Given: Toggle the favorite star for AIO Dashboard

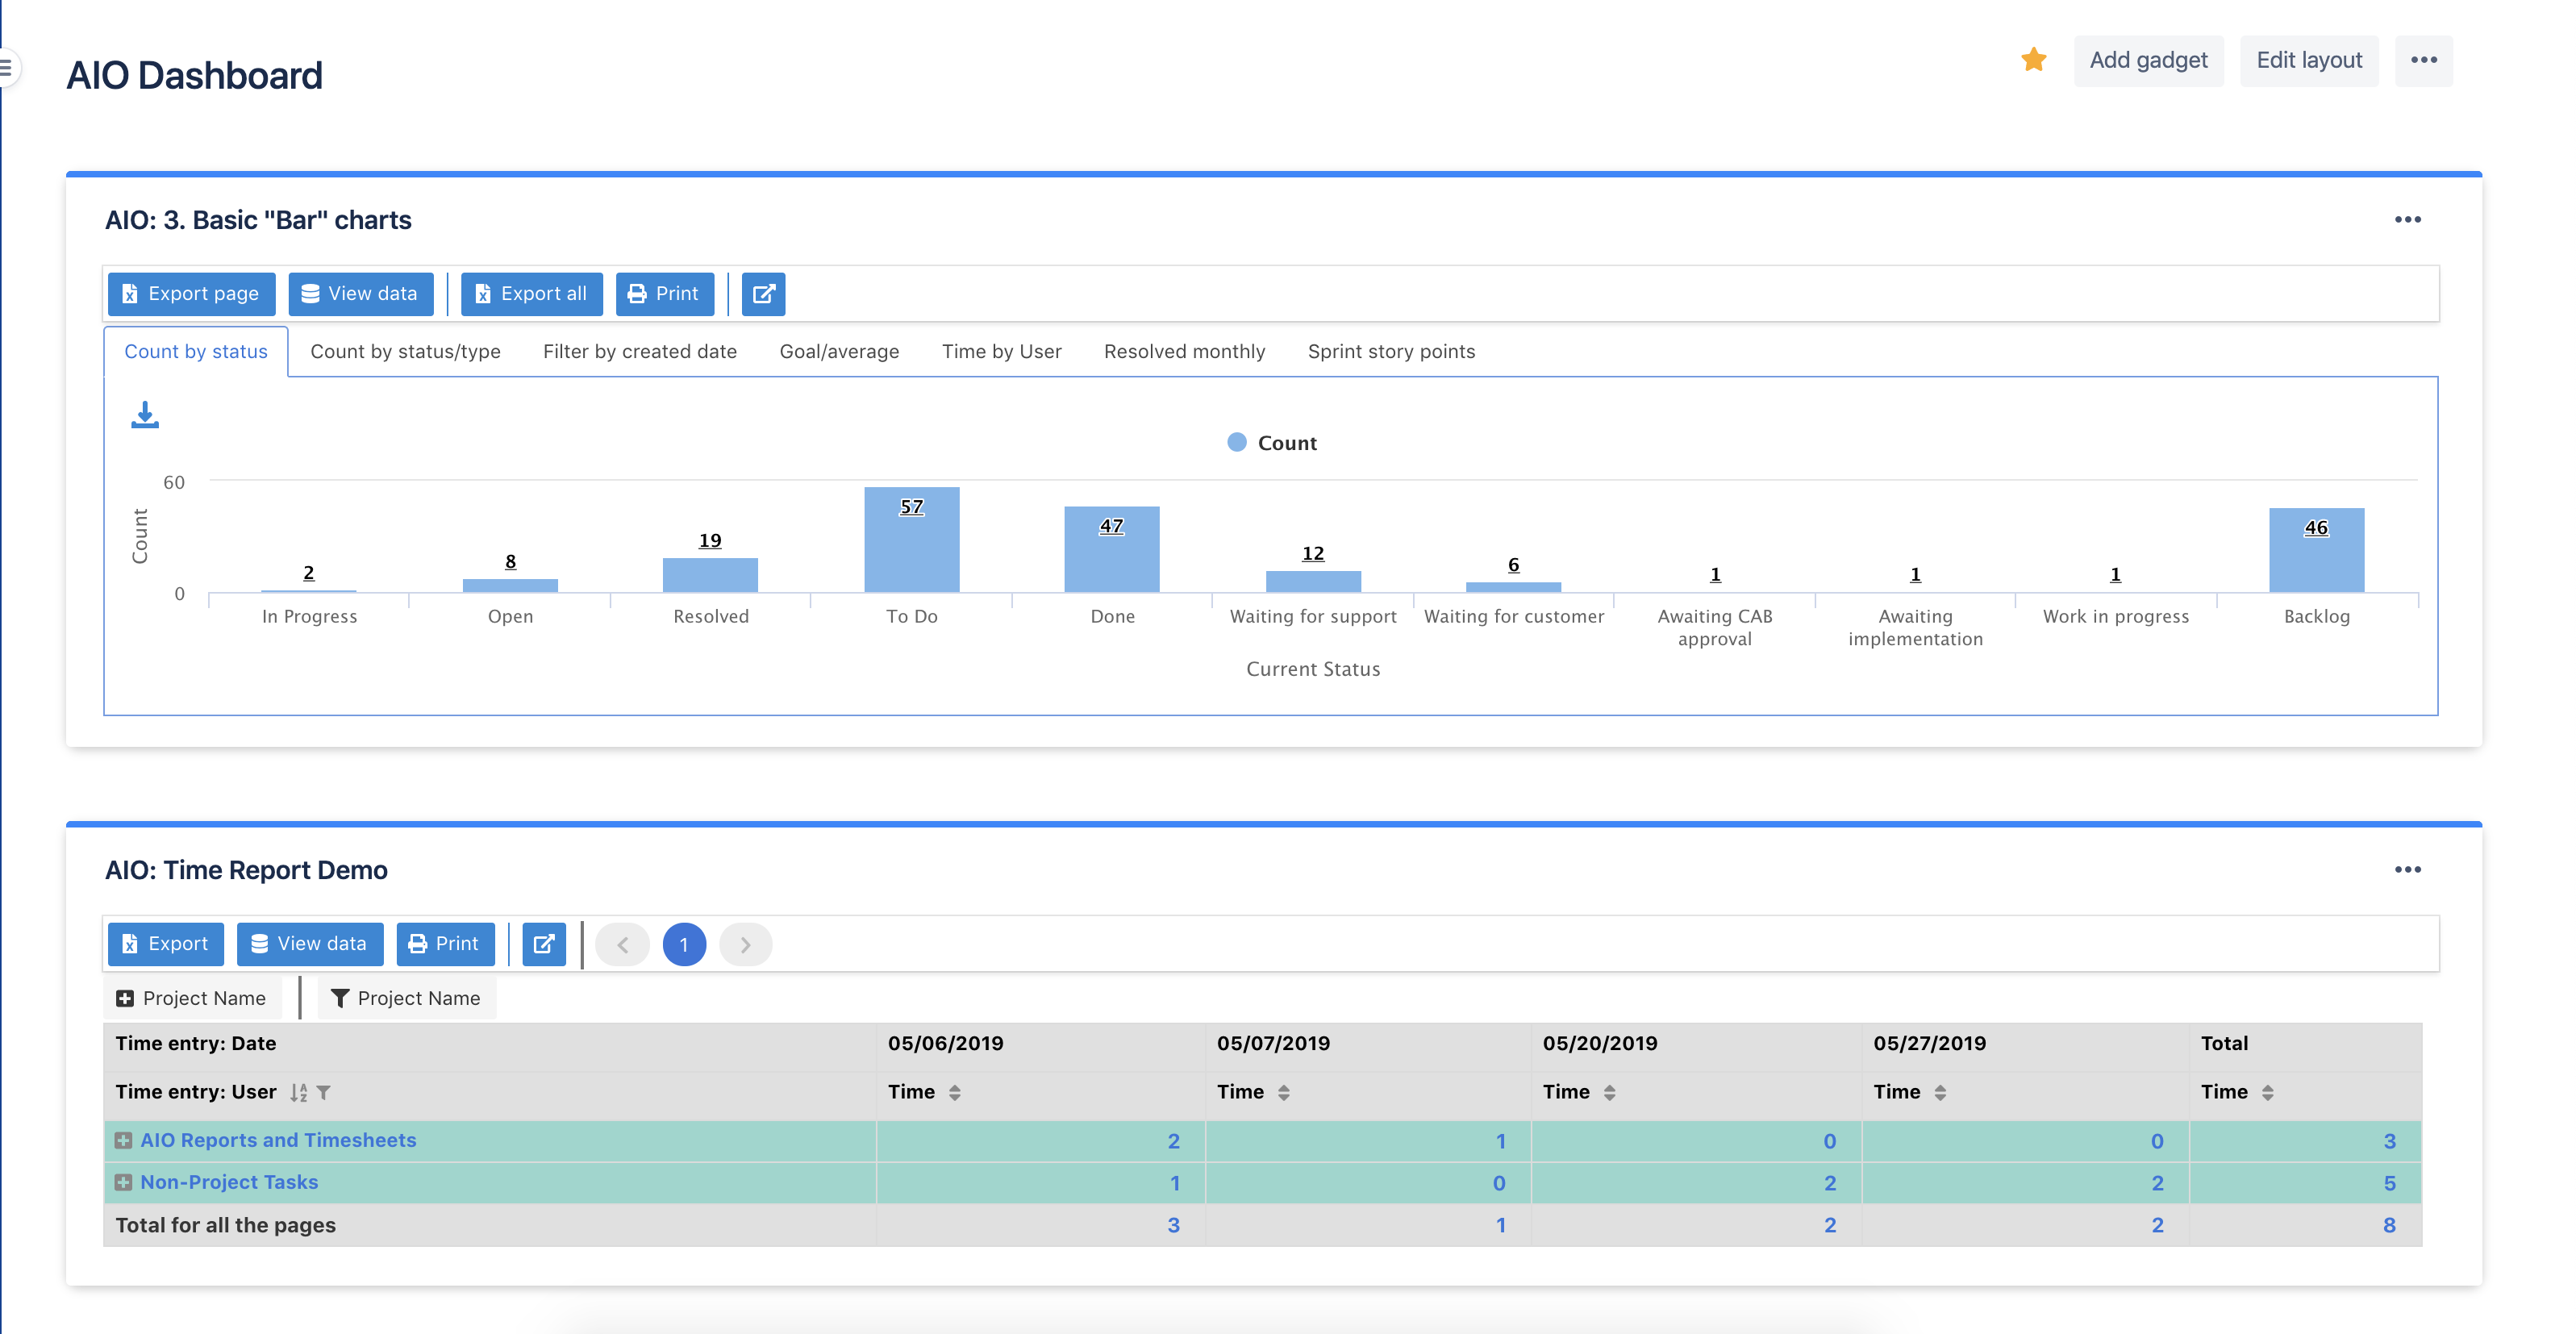Looking at the screenshot, I should click(x=2034, y=60).
